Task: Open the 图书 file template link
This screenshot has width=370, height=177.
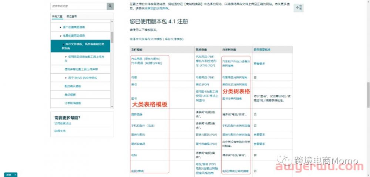Action: pos(134,99)
